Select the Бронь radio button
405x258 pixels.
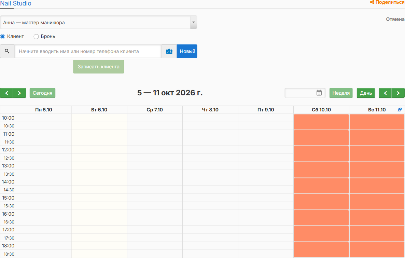click(x=36, y=37)
